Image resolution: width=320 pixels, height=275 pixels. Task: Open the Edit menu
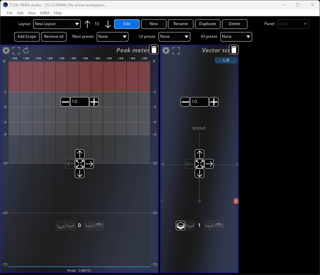[x=20, y=13]
